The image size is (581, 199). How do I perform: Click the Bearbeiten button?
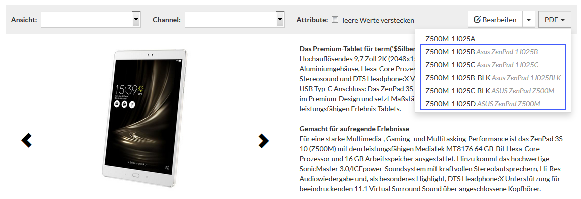click(495, 20)
